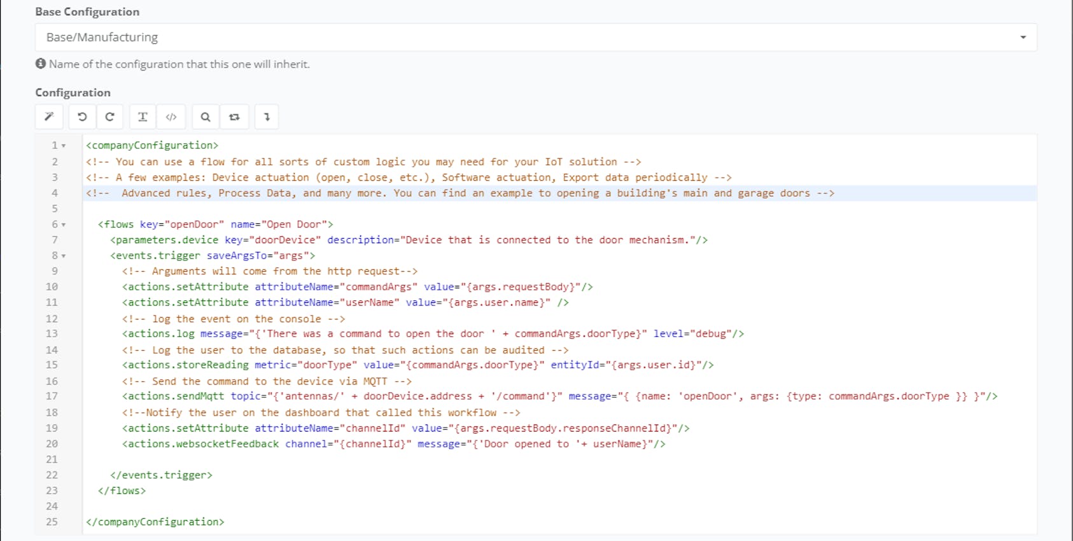Click the parameters.device doorDevice line

pyautogui.click(x=409, y=240)
